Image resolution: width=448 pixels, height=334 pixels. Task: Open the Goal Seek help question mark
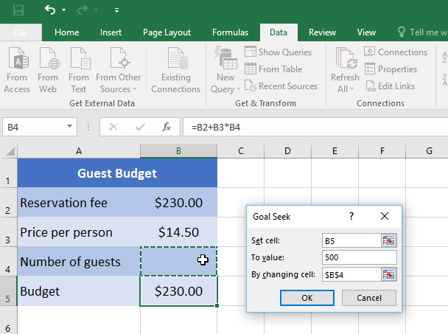(x=351, y=217)
